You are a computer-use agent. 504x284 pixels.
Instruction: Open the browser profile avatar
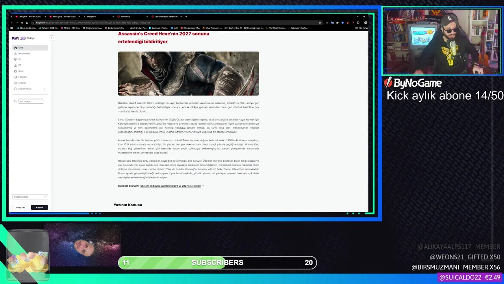click(366, 22)
